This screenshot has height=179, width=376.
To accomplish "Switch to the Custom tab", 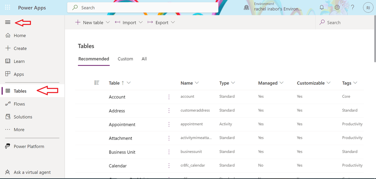I will [x=125, y=59].
